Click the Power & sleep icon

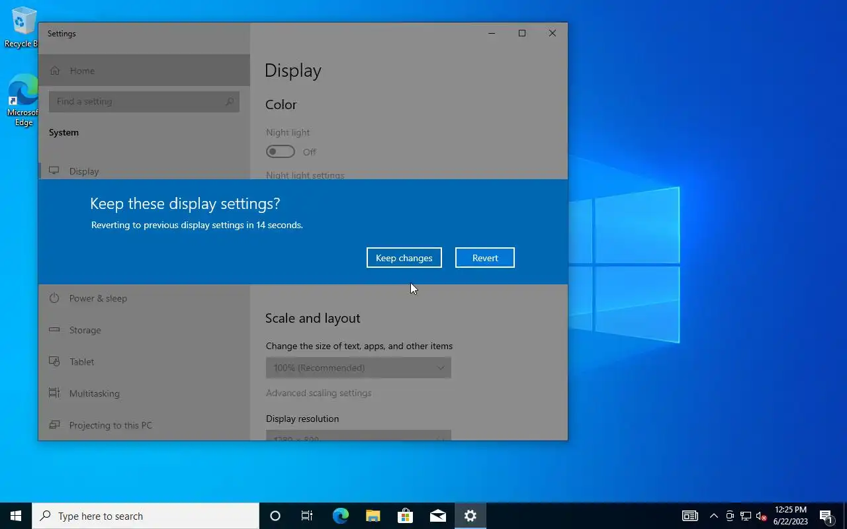tap(54, 298)
